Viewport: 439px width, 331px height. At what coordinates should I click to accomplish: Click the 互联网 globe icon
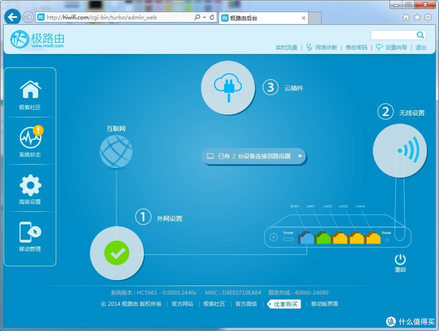(x=116, y=152)
